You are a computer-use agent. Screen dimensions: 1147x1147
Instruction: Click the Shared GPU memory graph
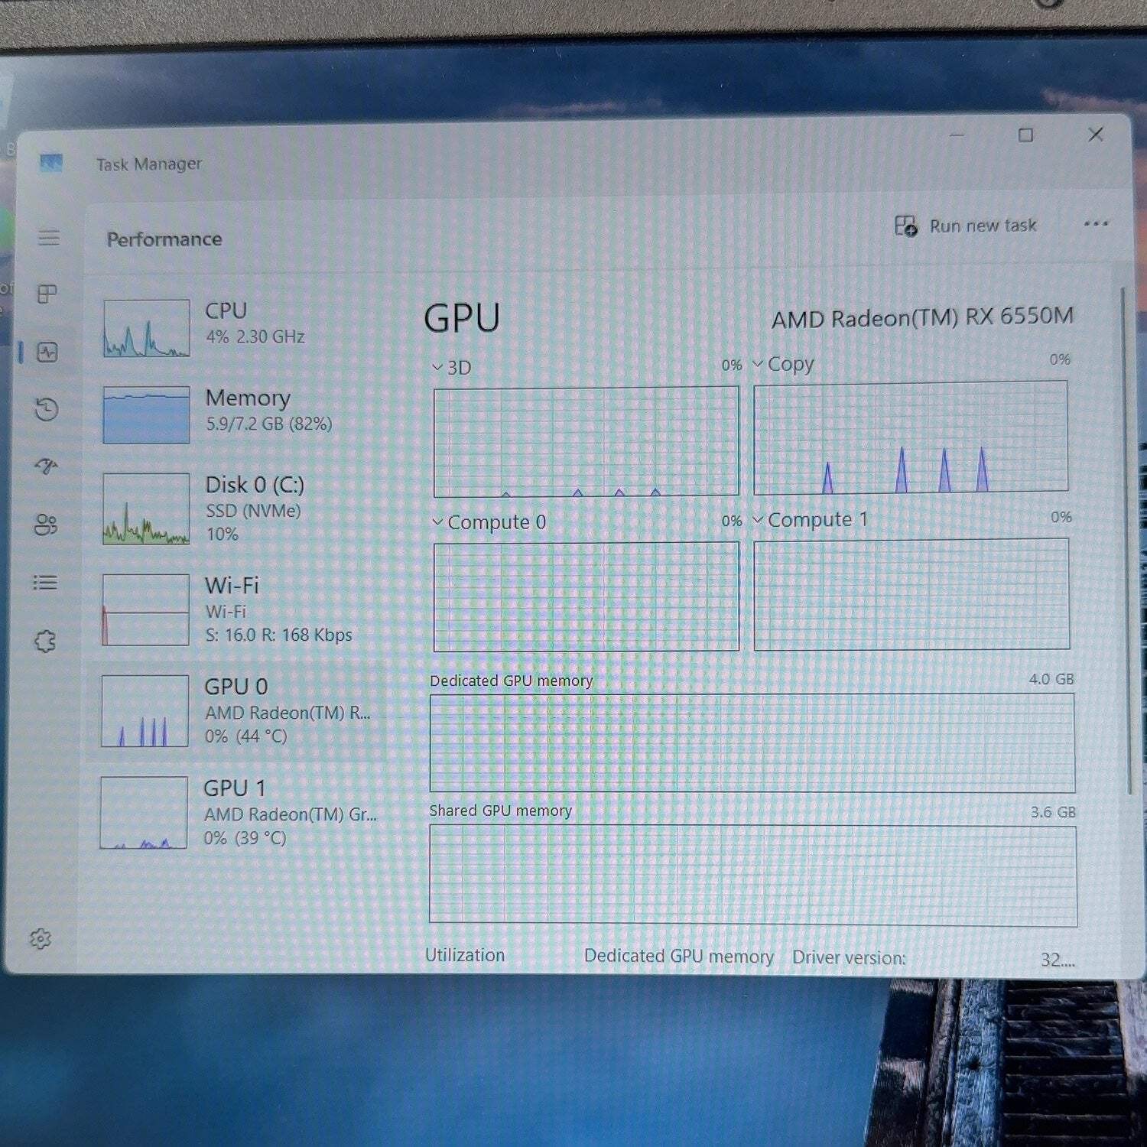(x=753, y=875)
